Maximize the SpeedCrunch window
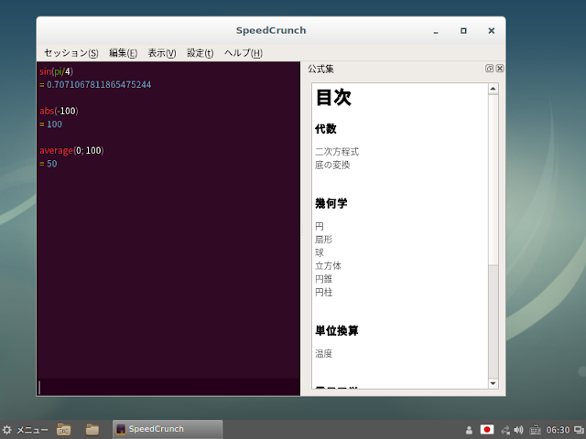586x439 pixels. pos(463,30)
